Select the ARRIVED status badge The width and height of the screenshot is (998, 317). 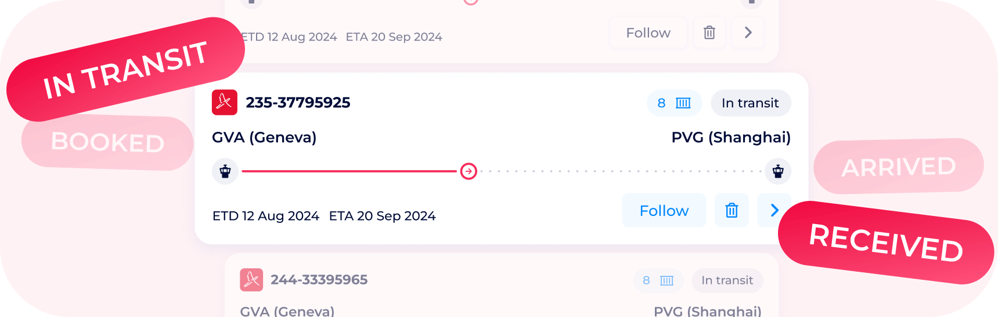click(898, 167)
